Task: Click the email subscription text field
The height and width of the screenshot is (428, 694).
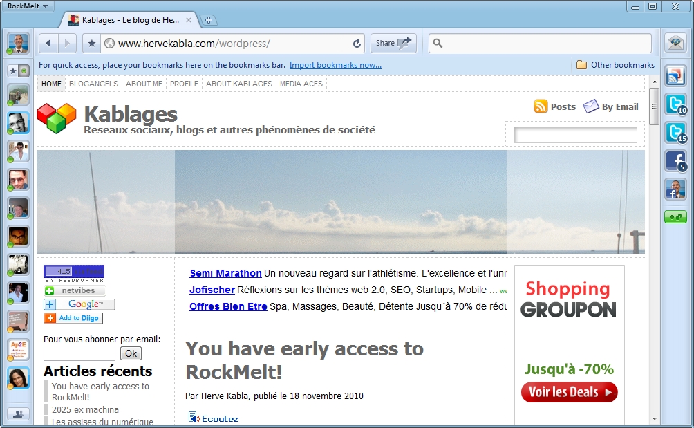Action: [x=79, y=353]
